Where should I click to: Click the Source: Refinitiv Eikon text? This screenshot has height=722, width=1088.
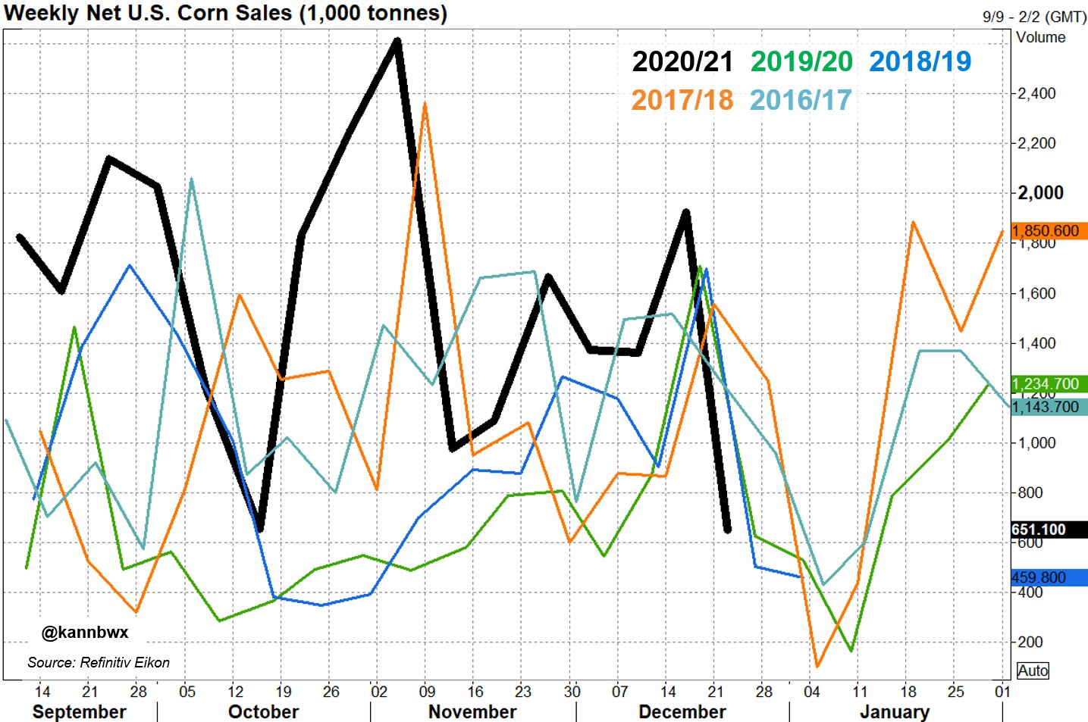(99, 662)
